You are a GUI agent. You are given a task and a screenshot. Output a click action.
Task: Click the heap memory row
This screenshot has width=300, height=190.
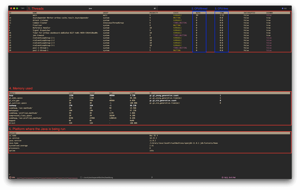pos(149,95)
